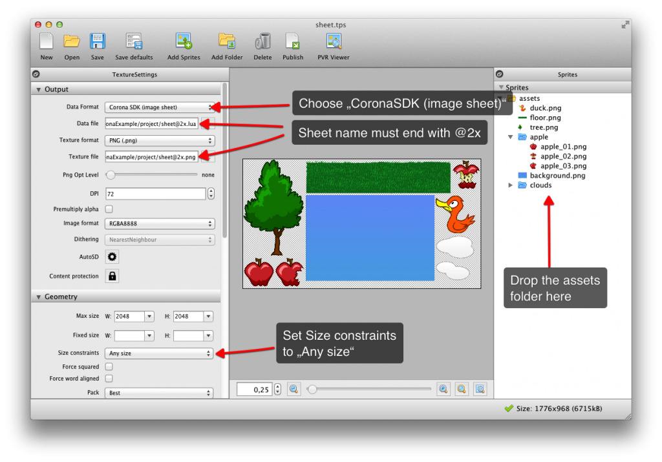
Task: Collapse the Geometry section header
Action: click(x=37, y=297)
